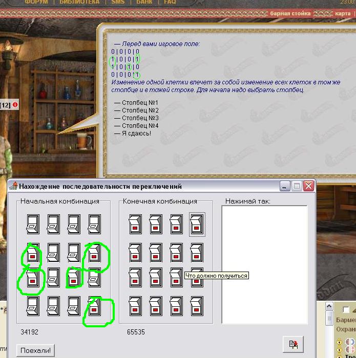Toggle top-right switch in Конечная комбинация grid
This screenshot has width=356, height=358.
[x=197, y=224]
